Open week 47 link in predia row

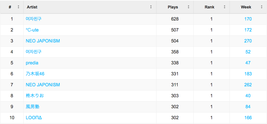(x=248, y=63)
